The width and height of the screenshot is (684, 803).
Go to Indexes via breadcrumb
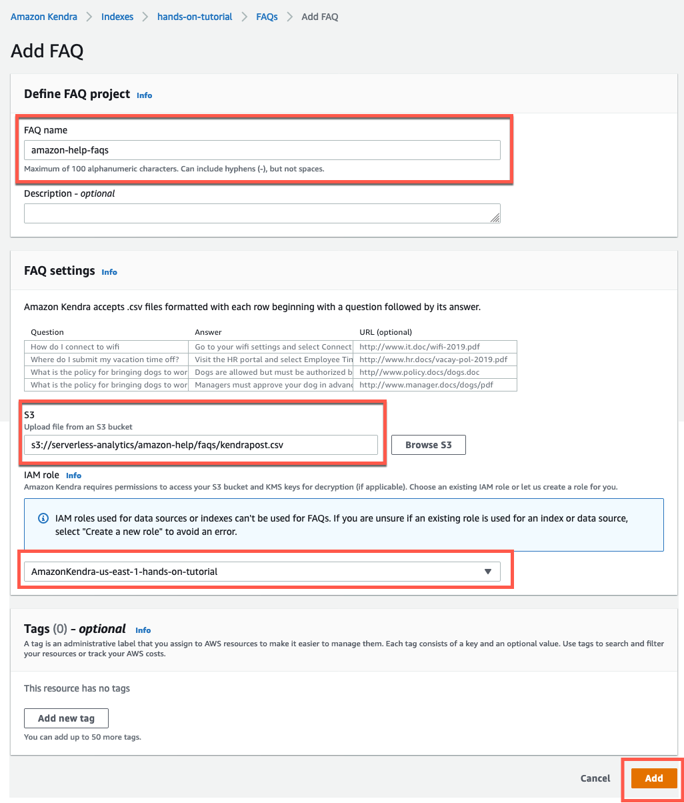click(117, 16)
